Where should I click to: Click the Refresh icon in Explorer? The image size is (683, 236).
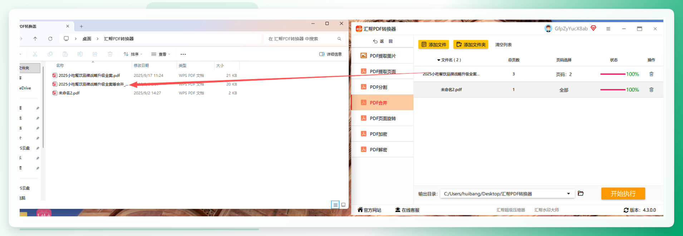pyautogui.click(x=50, y=39)
